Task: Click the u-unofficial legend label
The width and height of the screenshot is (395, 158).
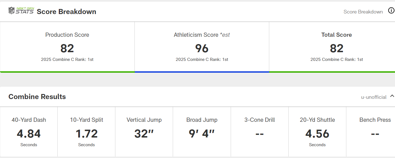Action: (374, 97)
